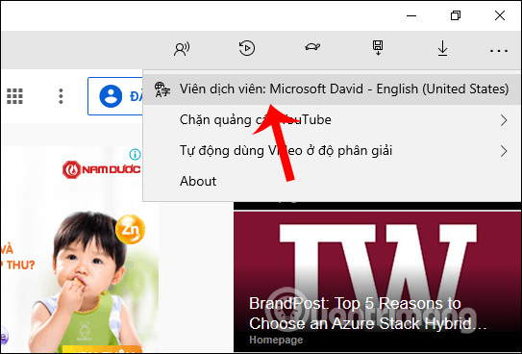Viewport: 522px width, 354px height.
Task: Select Viên dịch viên Microsoft David menu item
Action: [x=332, y=89]
